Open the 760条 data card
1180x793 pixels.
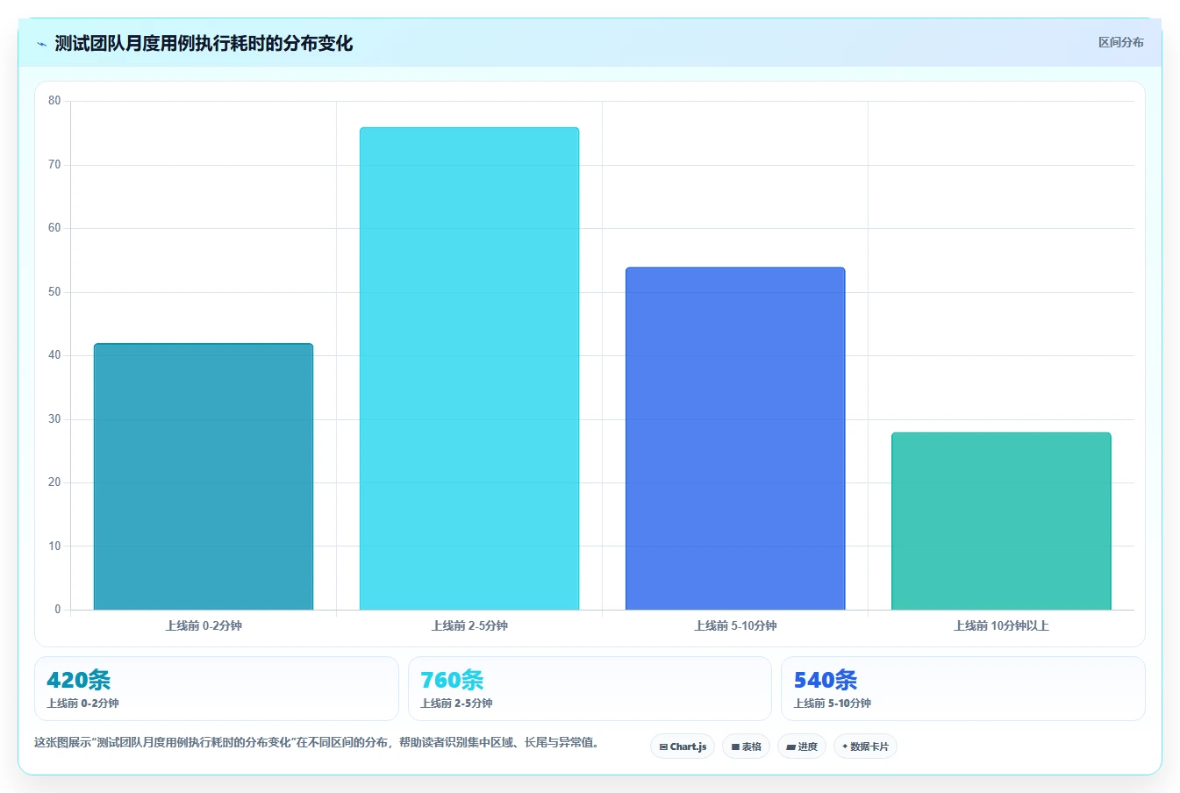590,689
